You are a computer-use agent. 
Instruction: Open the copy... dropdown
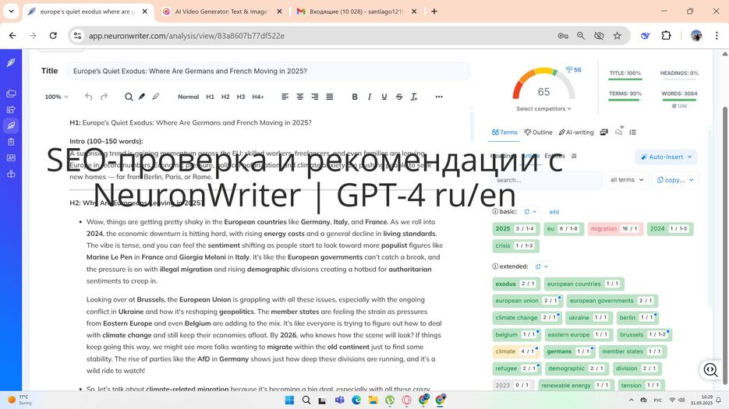(675, 180)
